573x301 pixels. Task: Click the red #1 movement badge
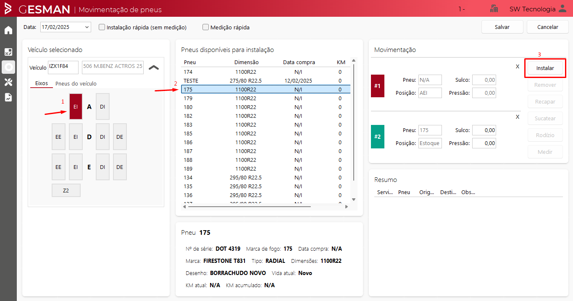pos(378,86)
